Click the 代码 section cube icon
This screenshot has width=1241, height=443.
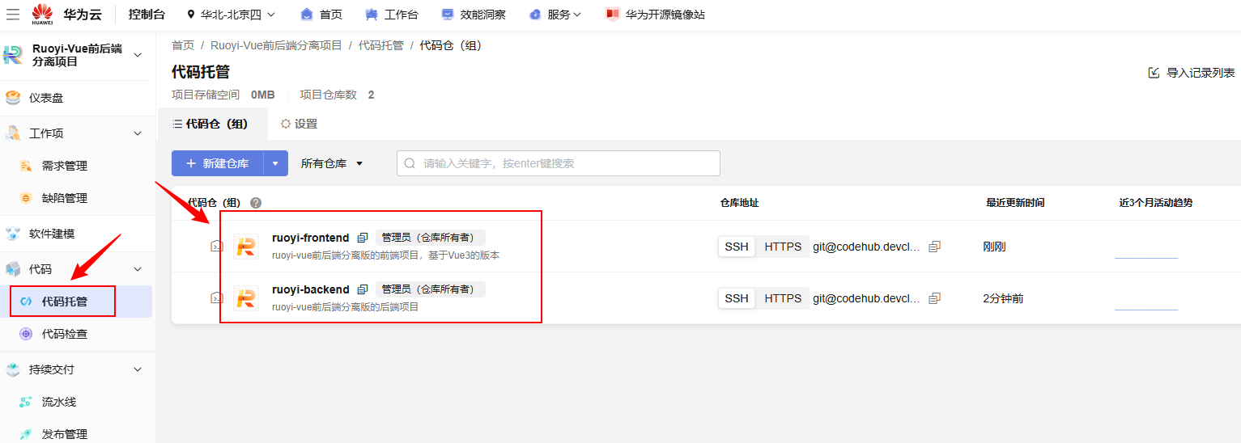click(x=13, y=269)
